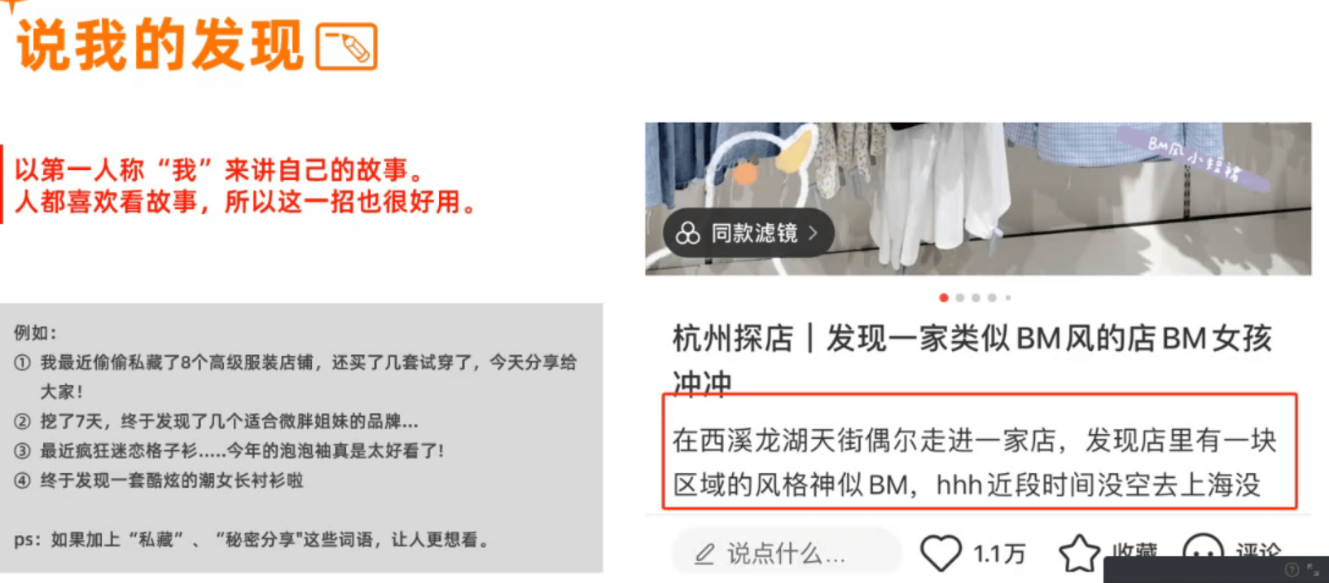Click the 评论 label text
Image resolution: width=1329 pixels, height=583 pixels.
pyautogui.click(x=1258, y=550)
